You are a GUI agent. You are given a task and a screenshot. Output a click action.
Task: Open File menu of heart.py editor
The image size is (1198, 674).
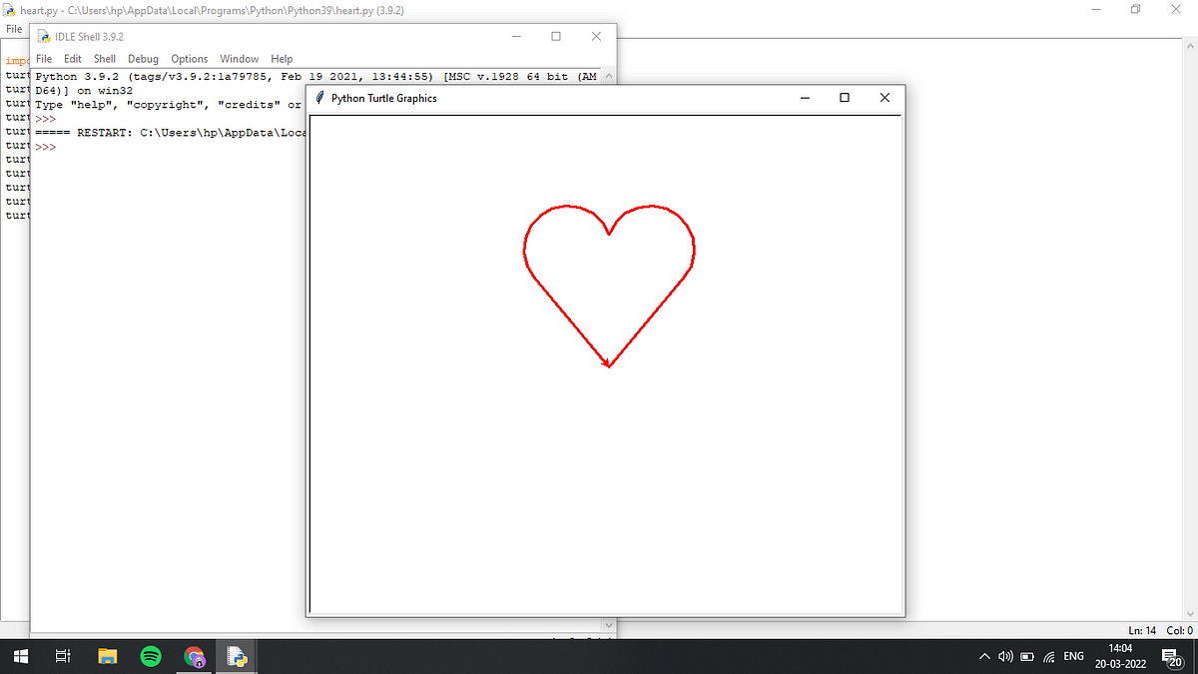(x=13, y=29)
